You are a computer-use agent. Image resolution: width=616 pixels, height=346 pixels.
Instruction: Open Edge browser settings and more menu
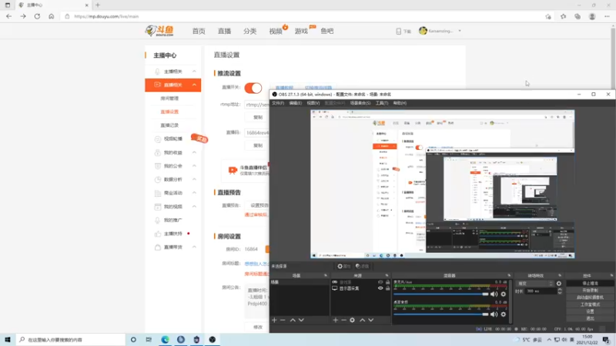click(607, 16)
